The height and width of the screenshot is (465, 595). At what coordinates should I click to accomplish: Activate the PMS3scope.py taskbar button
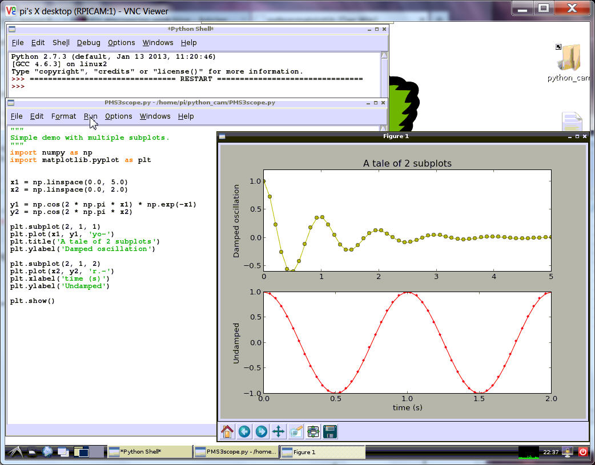[235, 452]
